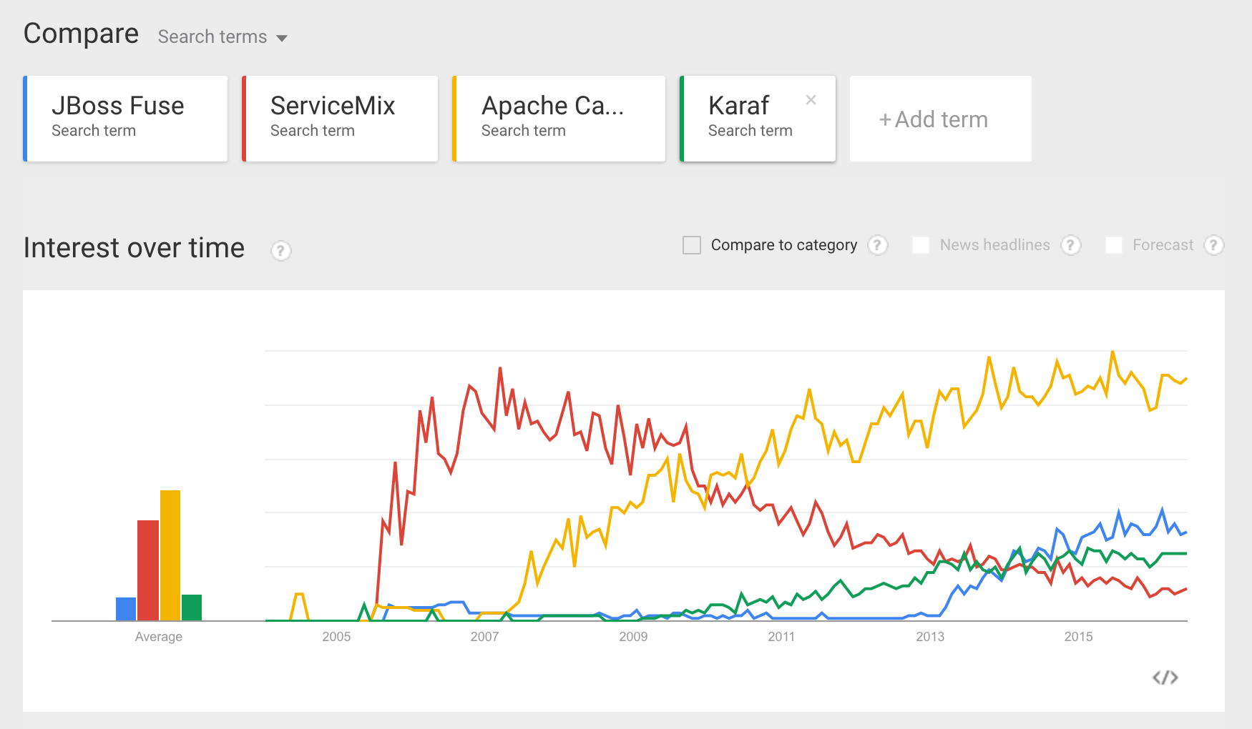Viewport: 1252px width, 729px height.
Task: Remove the Karaf search term
Action: tap(811, 100)
